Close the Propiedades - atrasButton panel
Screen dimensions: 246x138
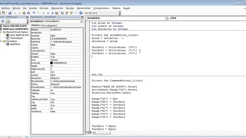point(82,17)
